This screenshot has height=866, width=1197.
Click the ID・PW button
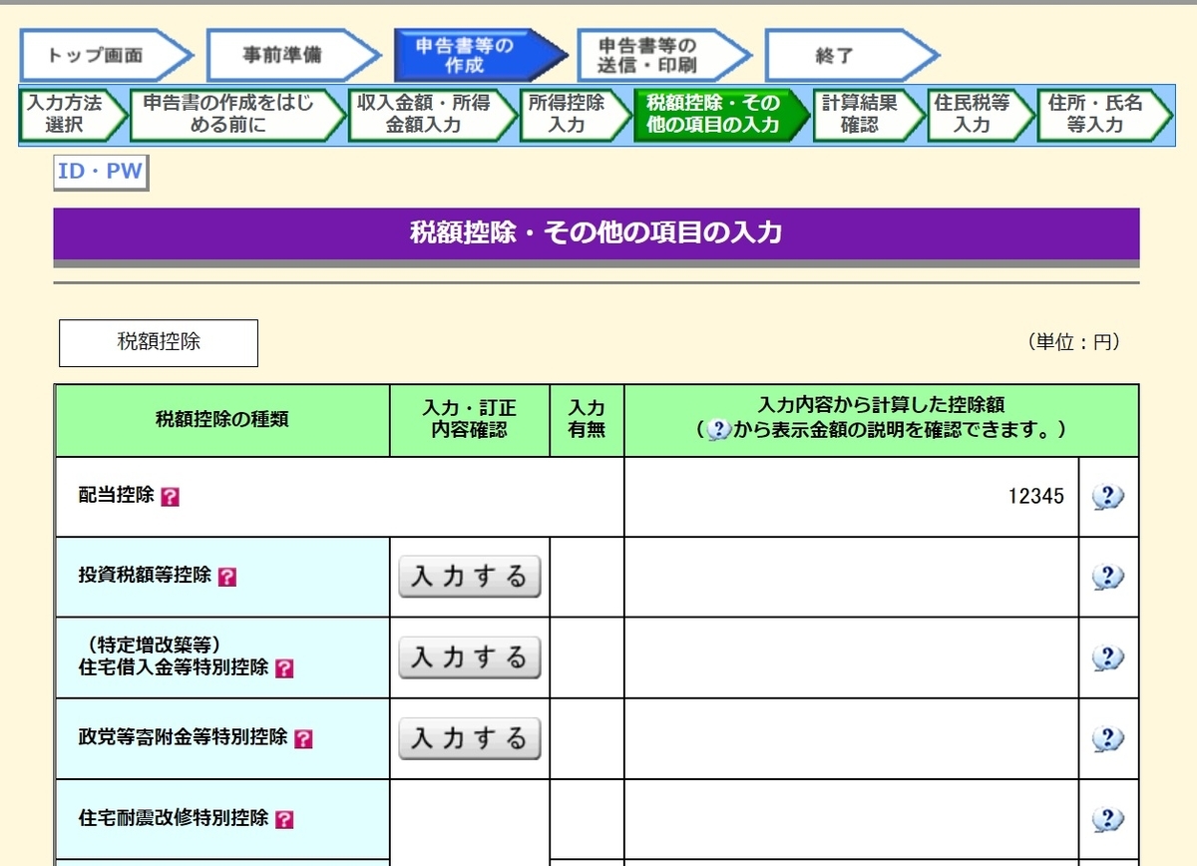[x=99, y=172]
